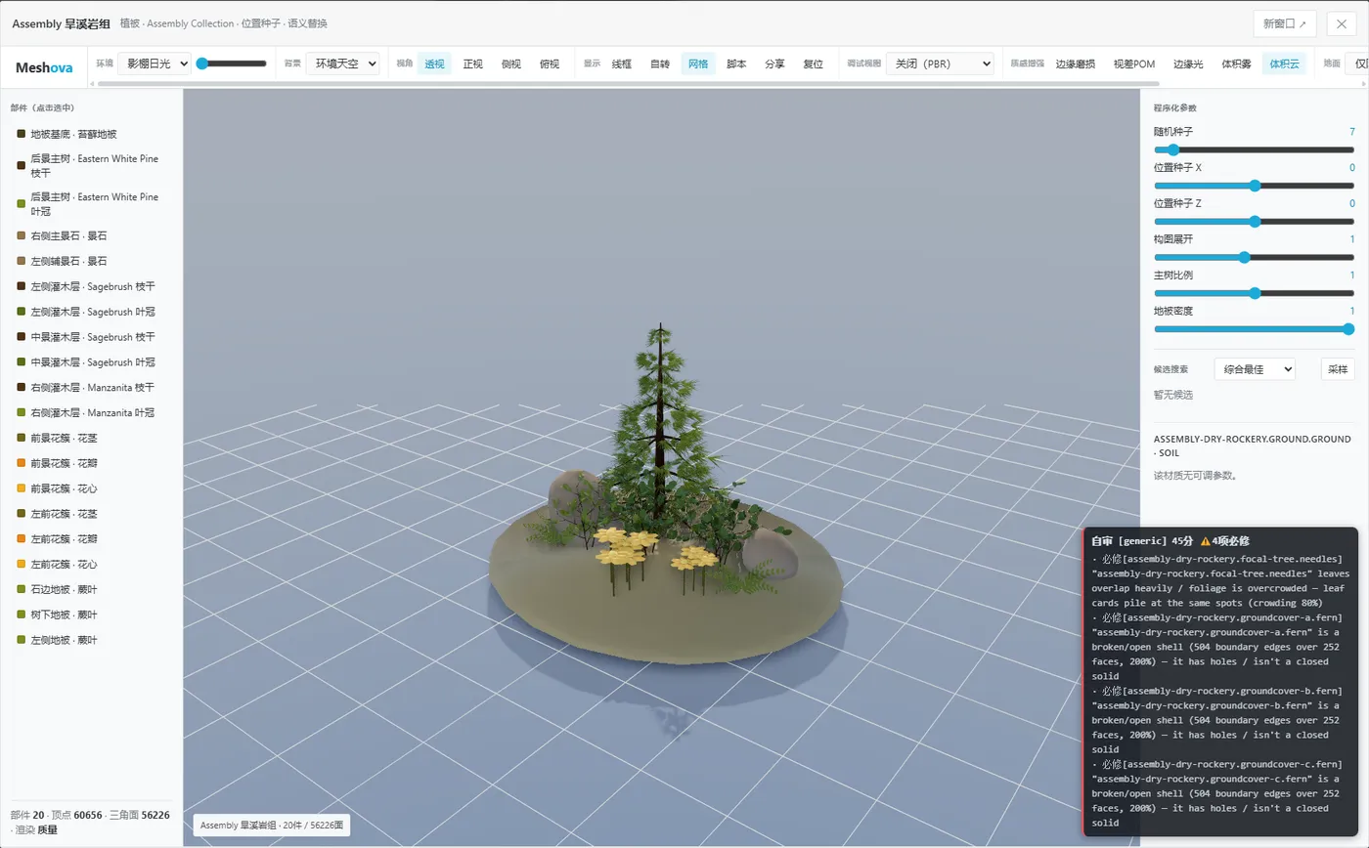Click the Meshova logo
The width and height of the screenshot is (1369, 848).
[x=44, y=67]
